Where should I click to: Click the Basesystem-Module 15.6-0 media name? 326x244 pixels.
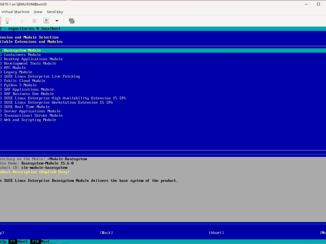[47, 163]
